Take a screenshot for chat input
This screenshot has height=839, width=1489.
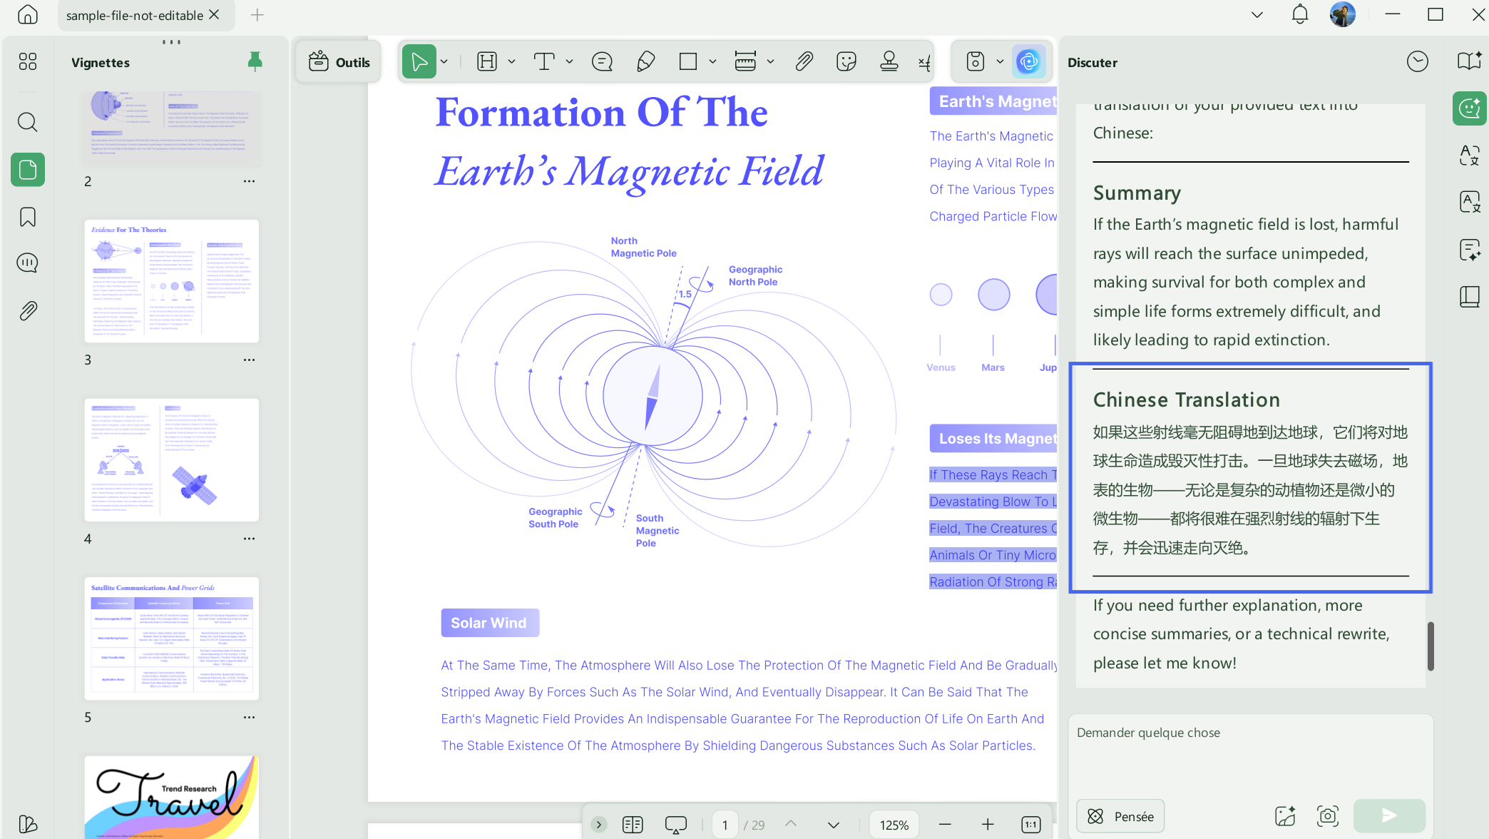1328,815
